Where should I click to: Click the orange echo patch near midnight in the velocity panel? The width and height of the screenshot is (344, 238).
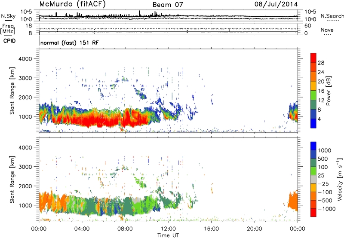(293, 201)
